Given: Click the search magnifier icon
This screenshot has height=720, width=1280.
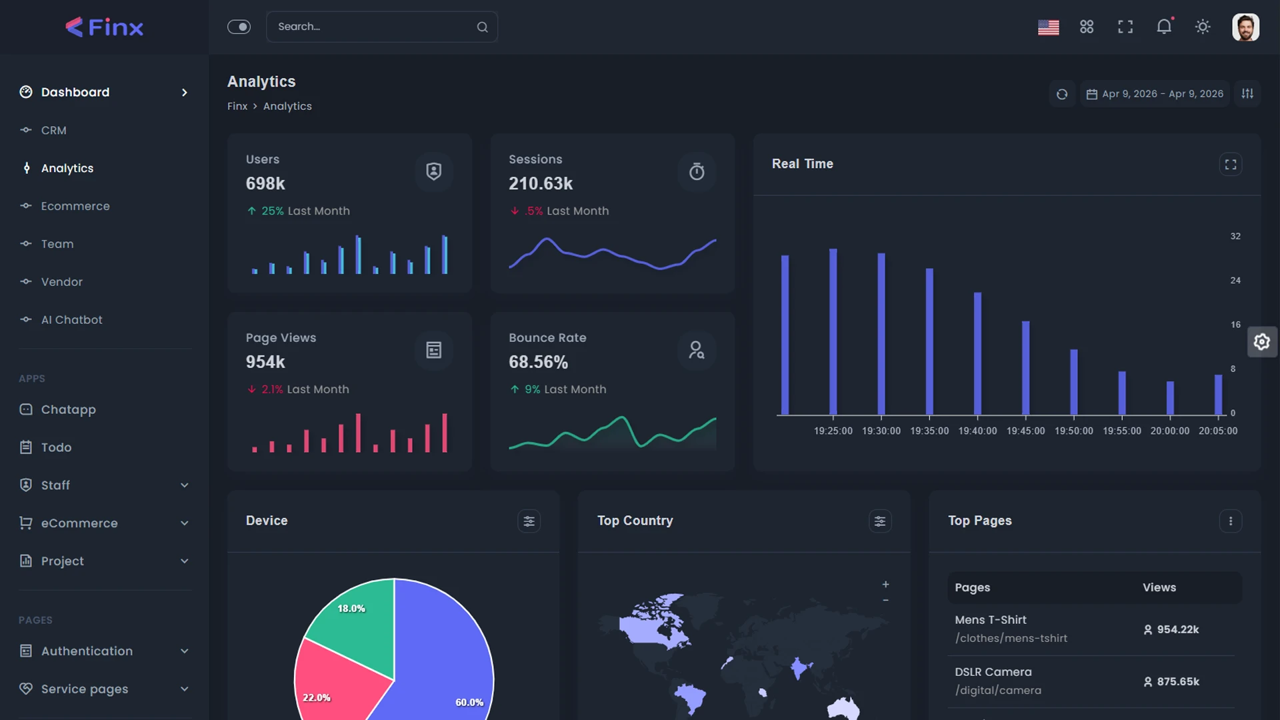Looking at the screenshot, I should click(x=482, y=27).
